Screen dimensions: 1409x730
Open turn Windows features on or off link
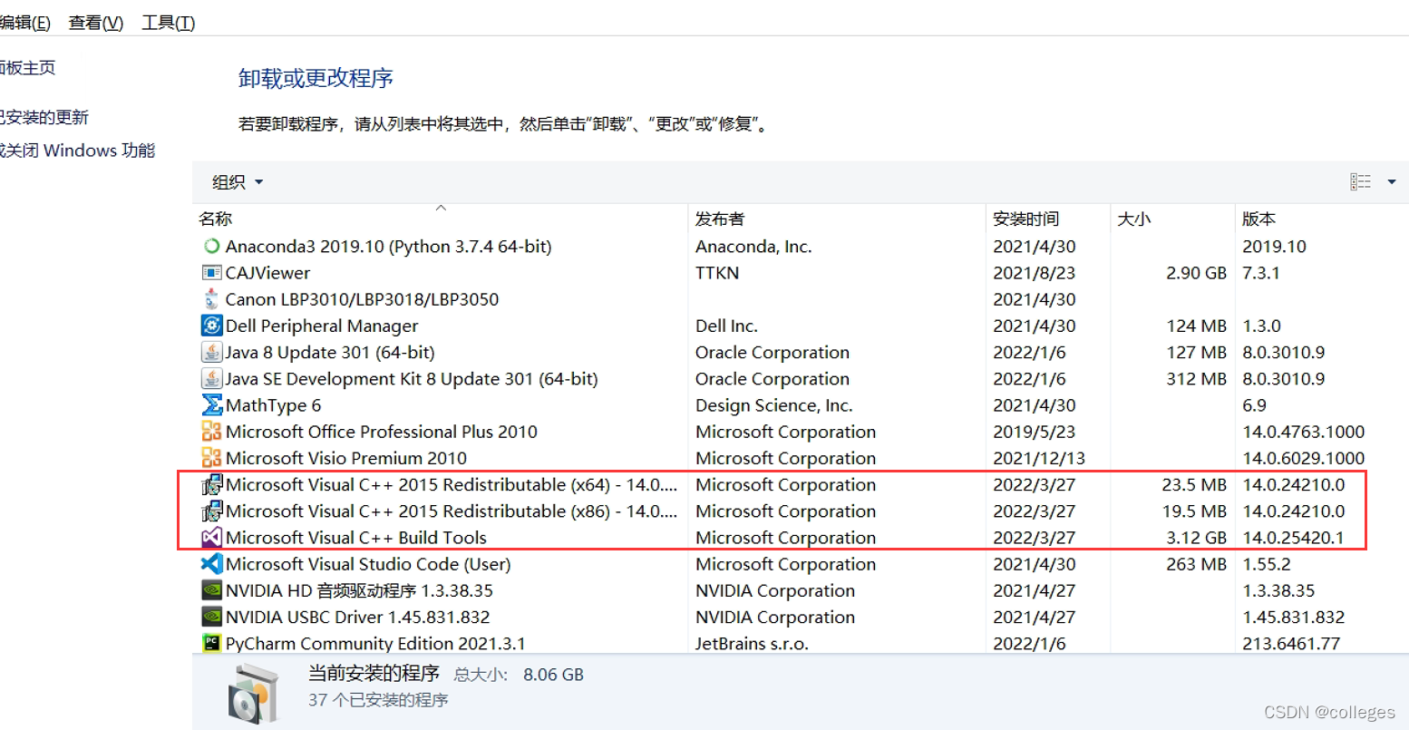[x=77, y=151]
